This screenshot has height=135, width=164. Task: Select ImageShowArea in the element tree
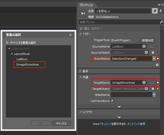pos(27,64)
